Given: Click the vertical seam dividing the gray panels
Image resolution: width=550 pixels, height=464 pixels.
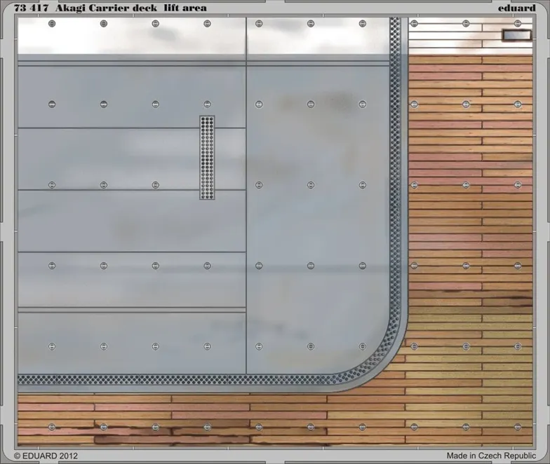Looking at the screenshot, I should point(246,210).
